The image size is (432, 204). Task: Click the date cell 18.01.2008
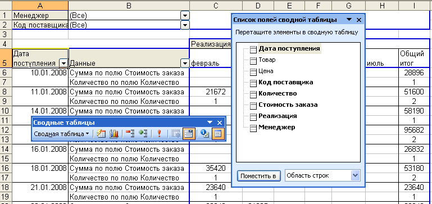coord(40,168)
